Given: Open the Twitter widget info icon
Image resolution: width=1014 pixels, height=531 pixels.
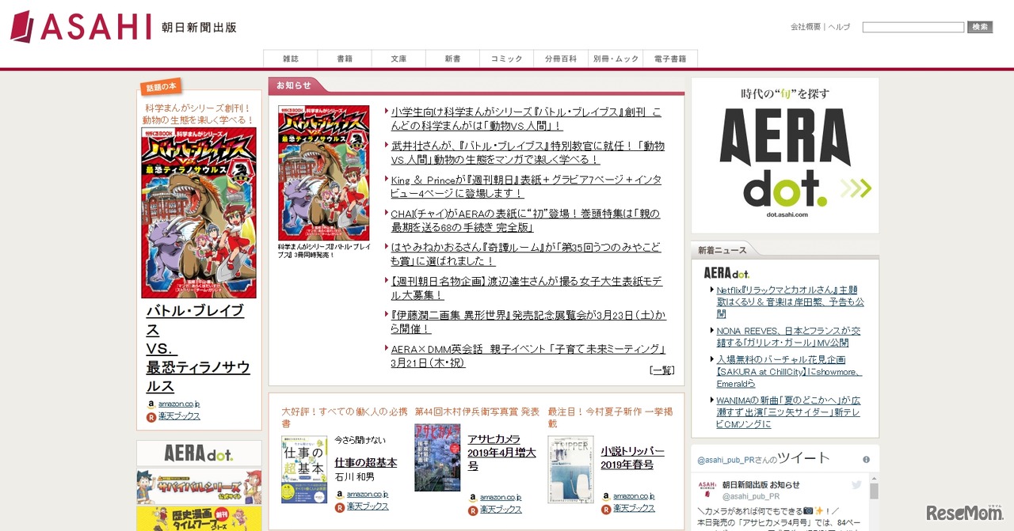Looking at the screenshot, I should coord(866,459).
